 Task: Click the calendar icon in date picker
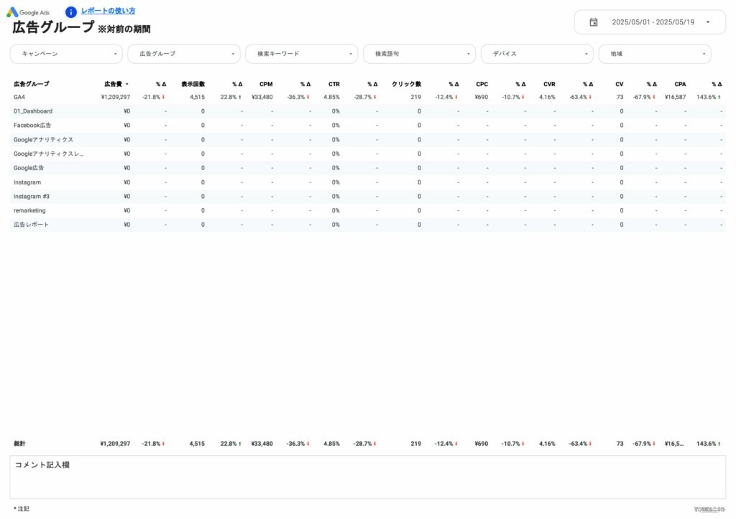point(594,22)
